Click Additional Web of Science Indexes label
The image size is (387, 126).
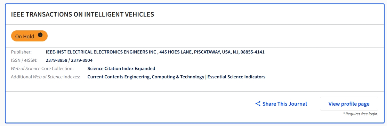pos(46,77)
